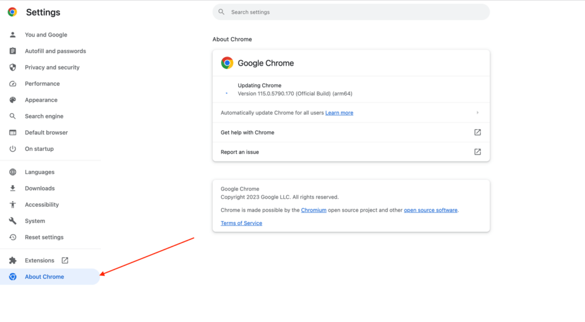This screenshot has height=322, width=585.
Task: Open the Terms of Service link
Action: tap(242, 223)
